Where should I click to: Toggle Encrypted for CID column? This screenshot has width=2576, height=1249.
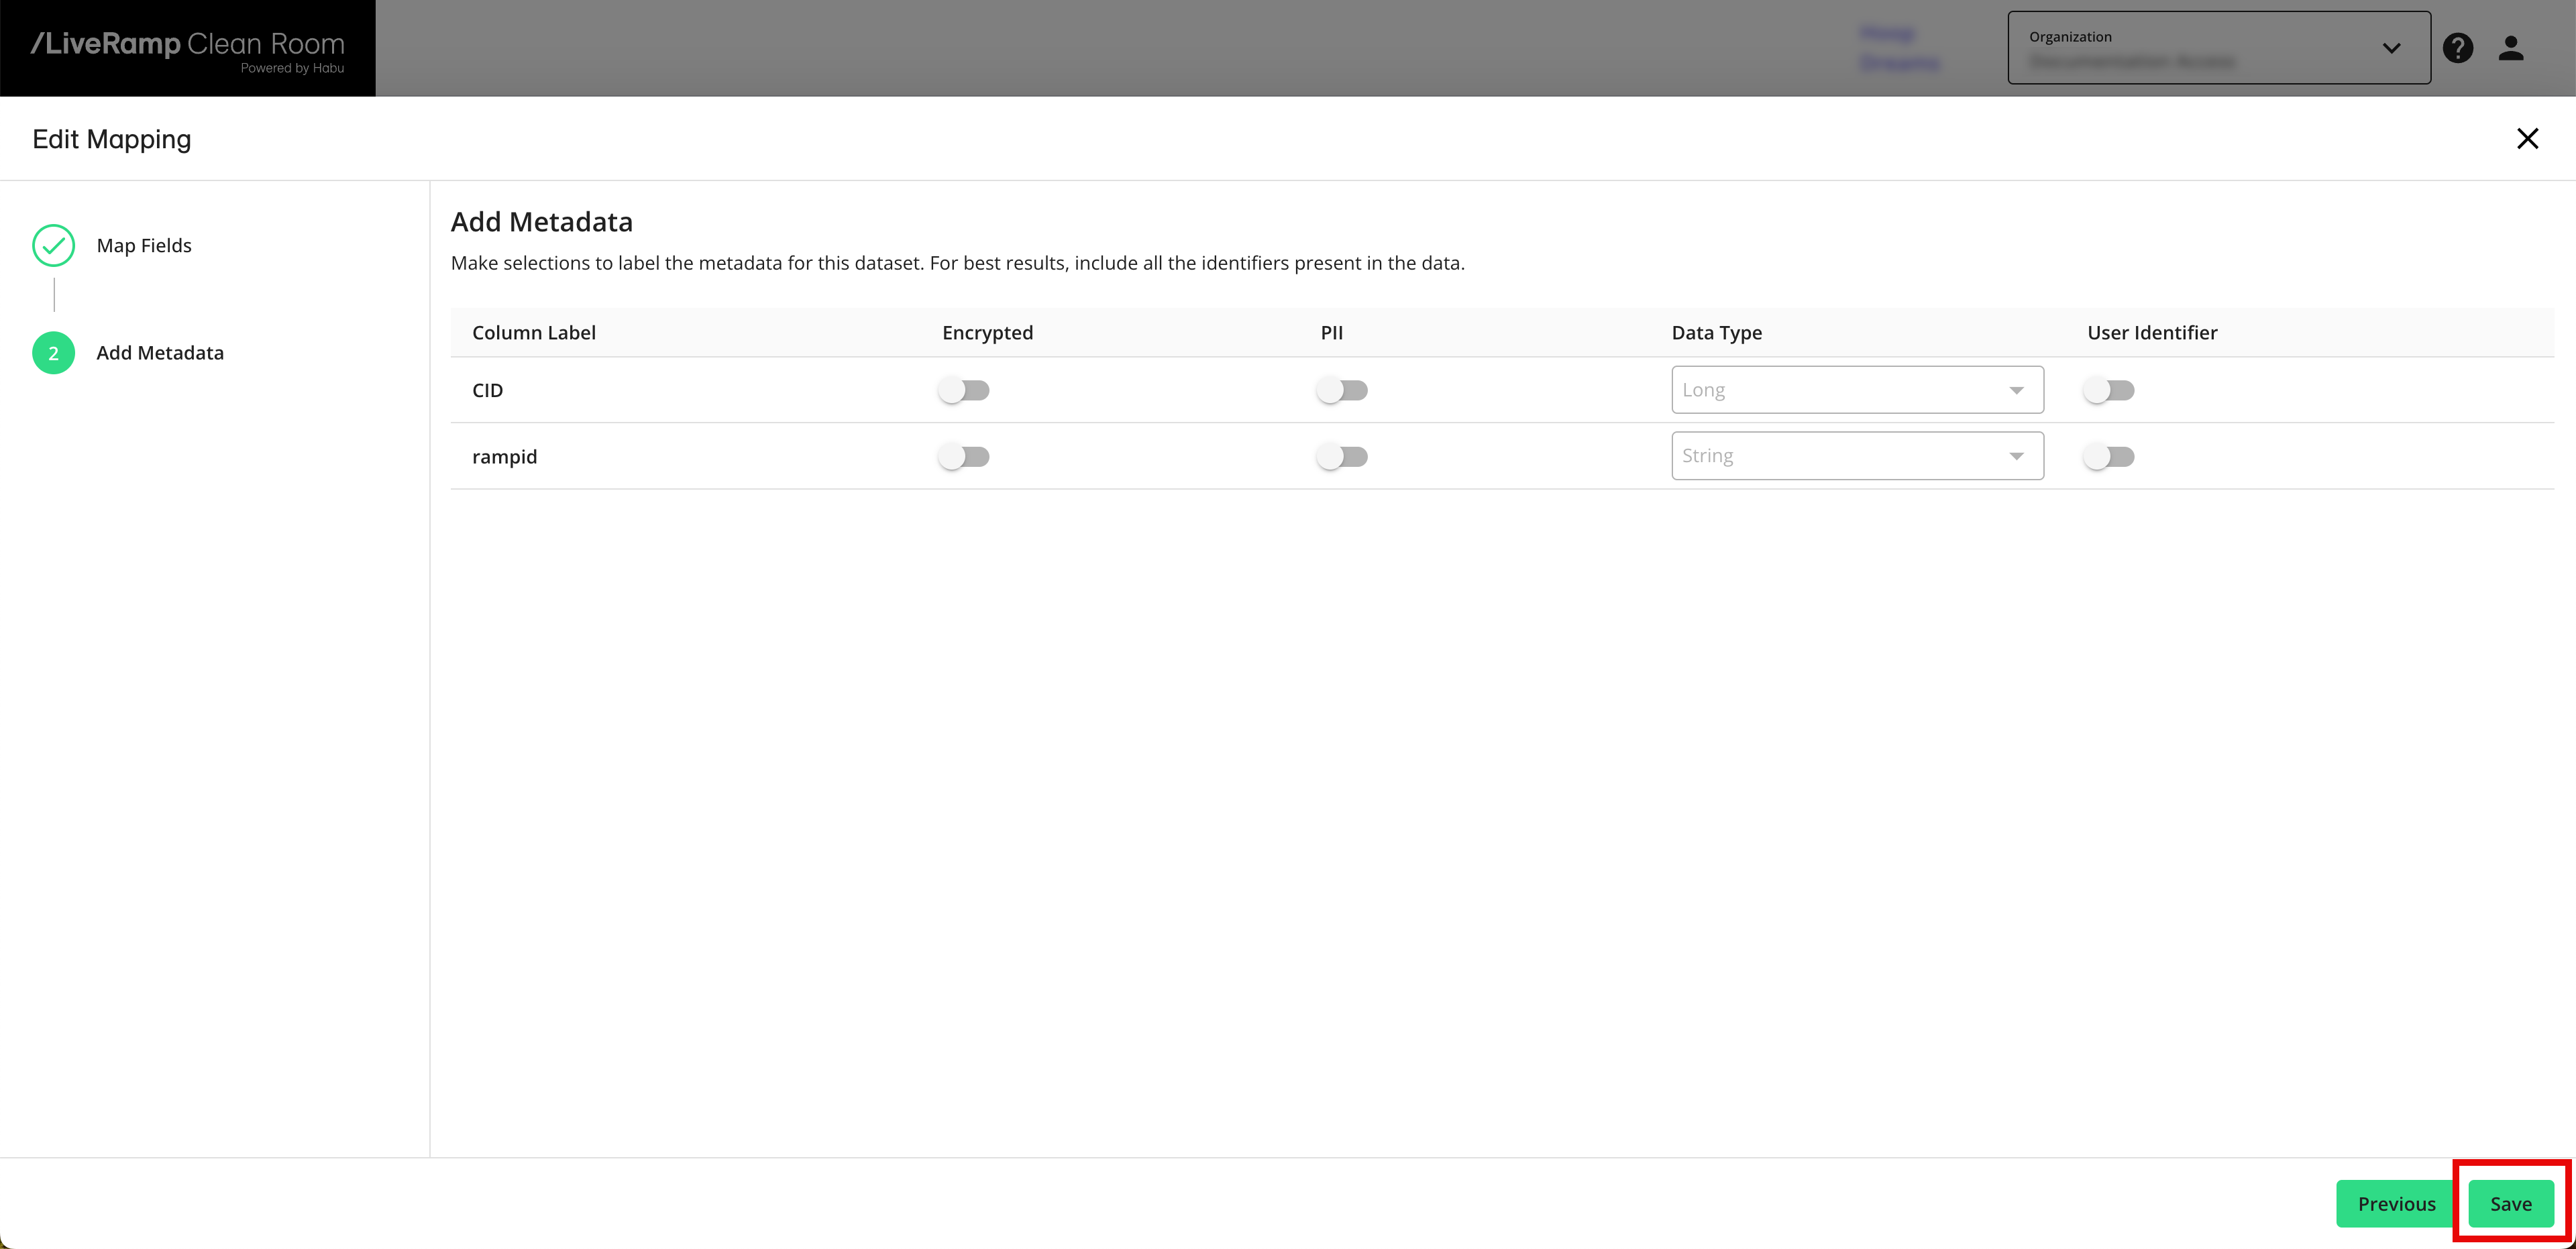tap(964, 390)
